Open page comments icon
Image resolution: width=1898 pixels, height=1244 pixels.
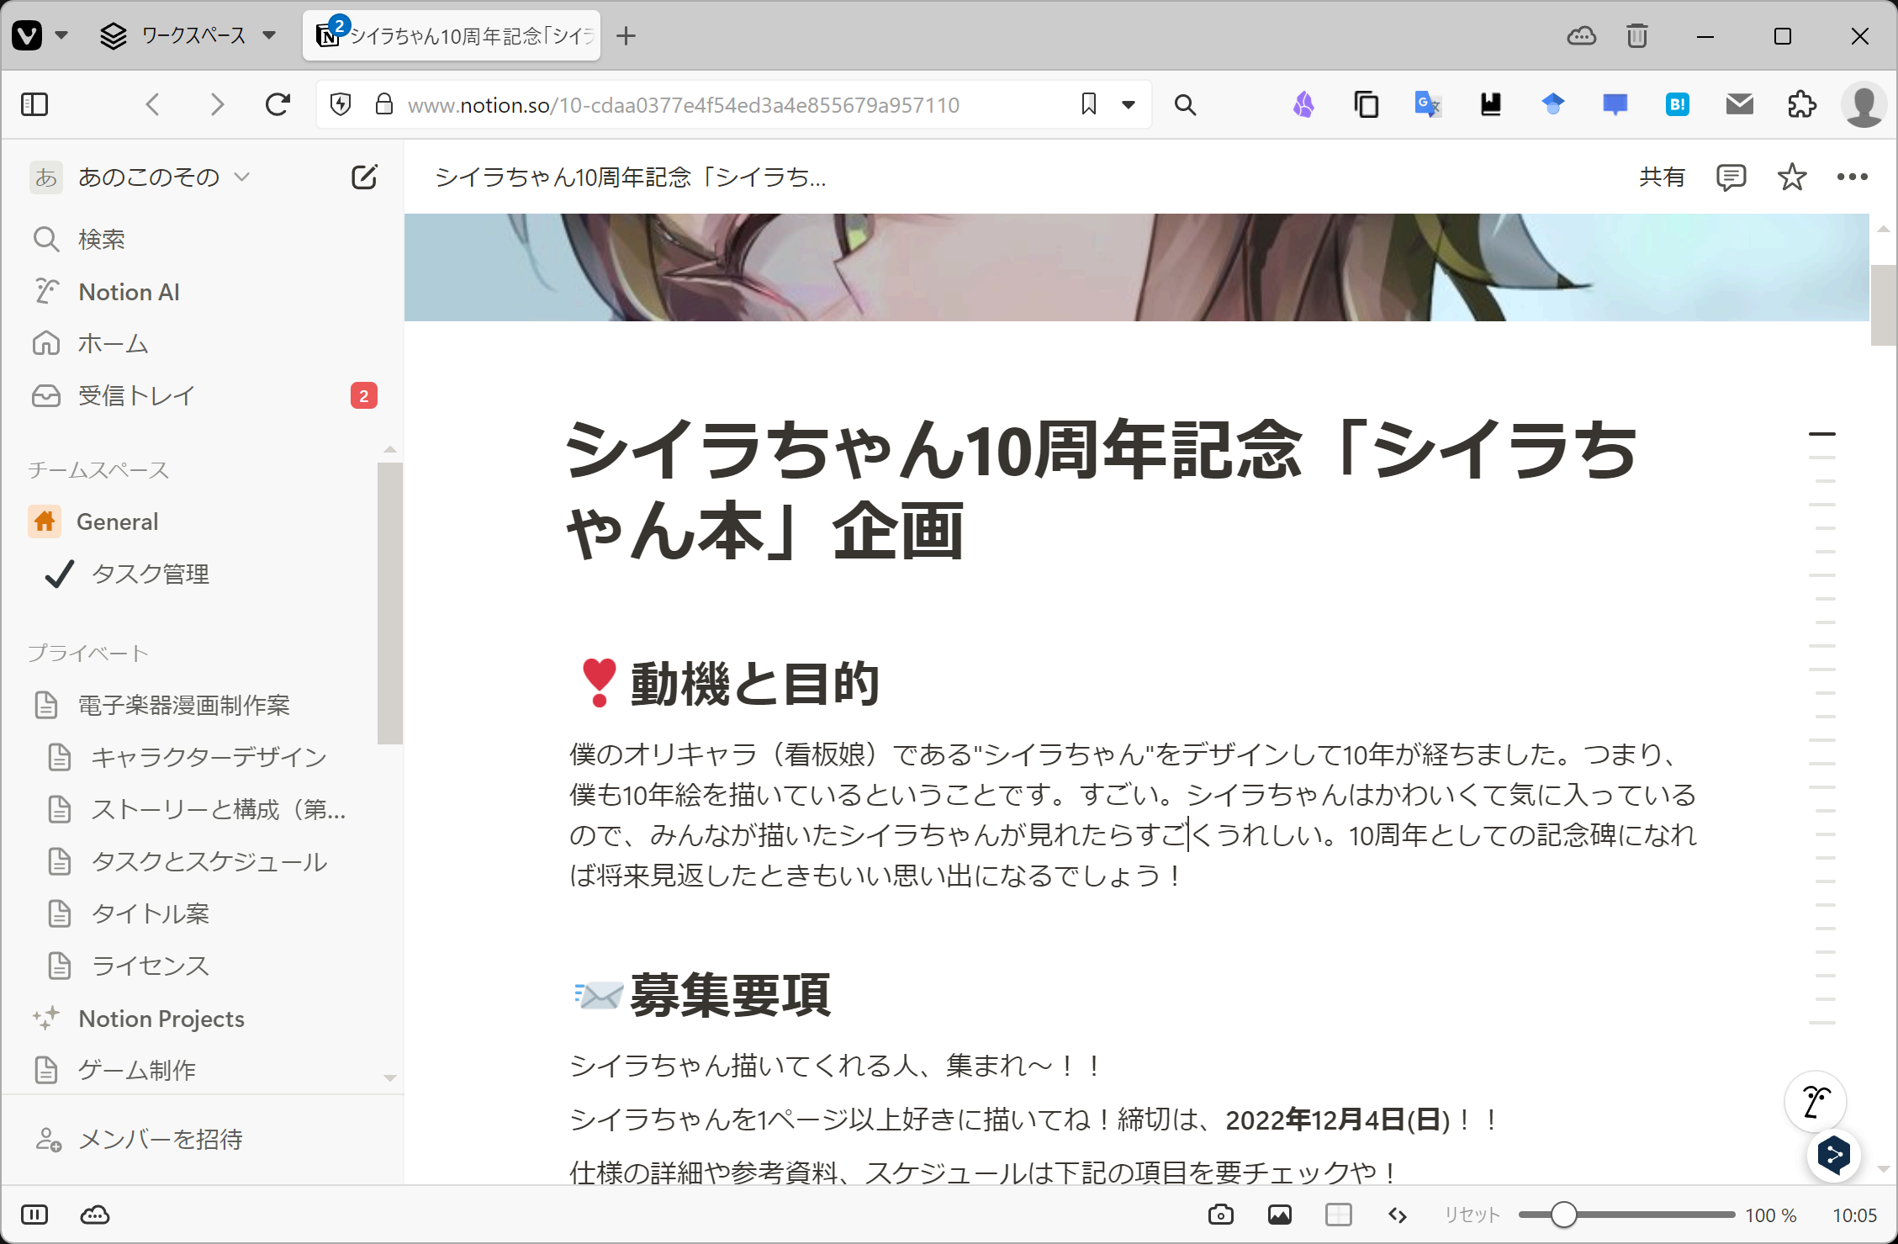(1731, 177)
